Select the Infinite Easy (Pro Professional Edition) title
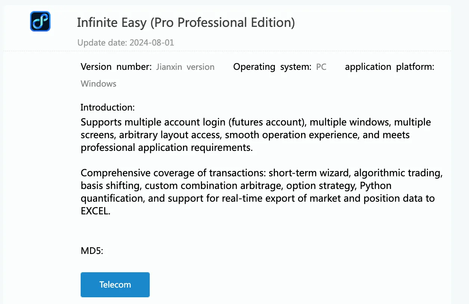The image size is (469, 304). 186,22
